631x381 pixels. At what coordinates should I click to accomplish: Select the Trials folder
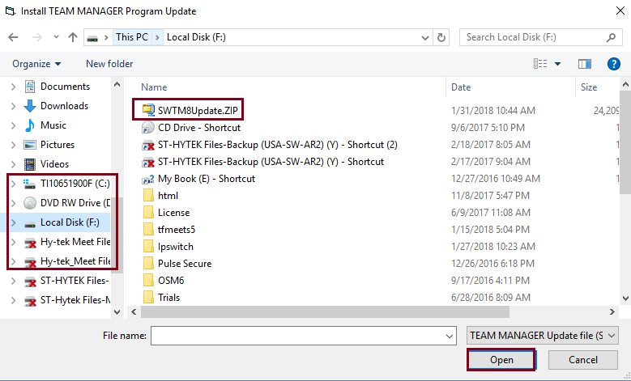pos(168,298)
